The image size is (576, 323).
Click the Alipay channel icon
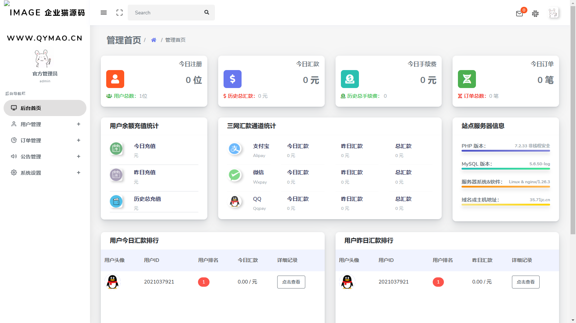[235, 148]
